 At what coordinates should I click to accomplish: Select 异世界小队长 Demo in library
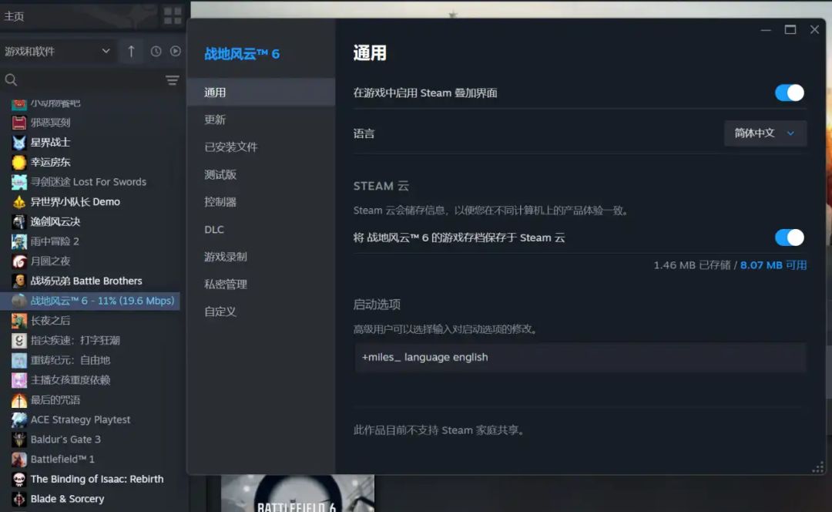[90, 202]
